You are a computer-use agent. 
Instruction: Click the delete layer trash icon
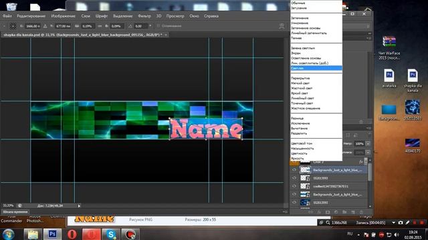pos(361,212)
